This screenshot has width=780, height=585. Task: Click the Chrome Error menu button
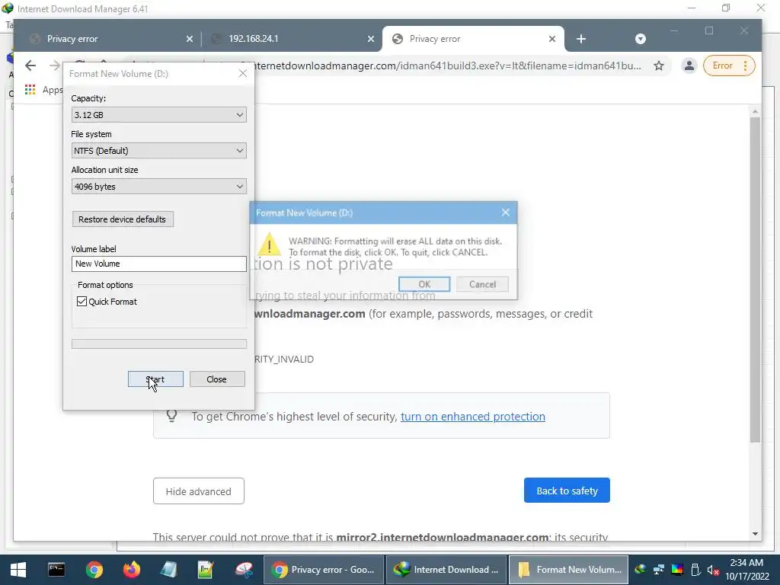coord(729,66)
